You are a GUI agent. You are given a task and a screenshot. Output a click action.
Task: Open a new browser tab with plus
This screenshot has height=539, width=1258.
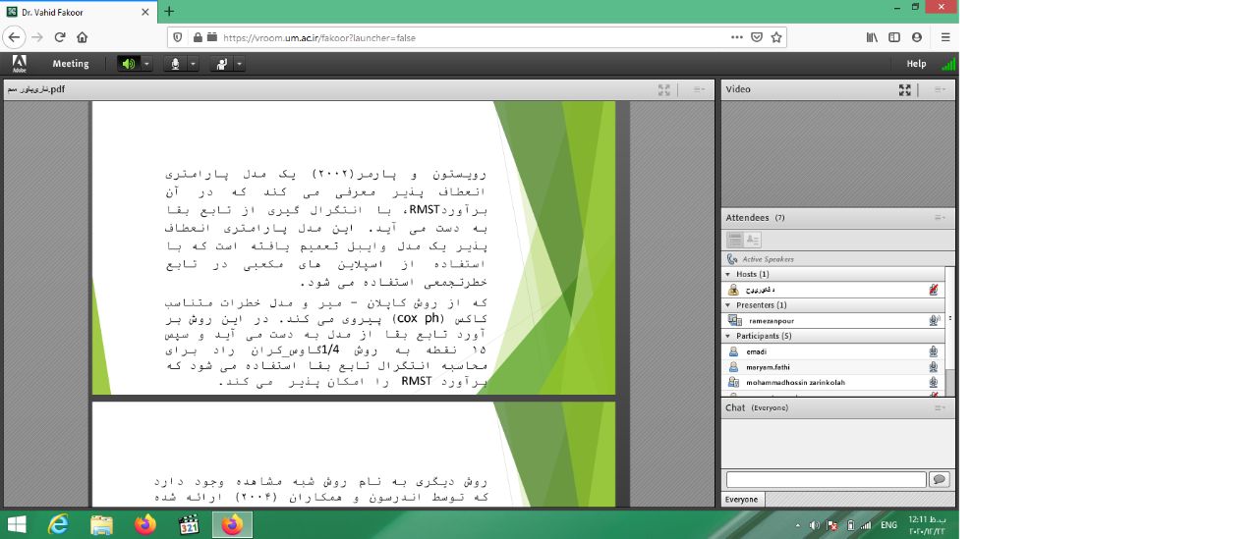(x=169, y=12)
